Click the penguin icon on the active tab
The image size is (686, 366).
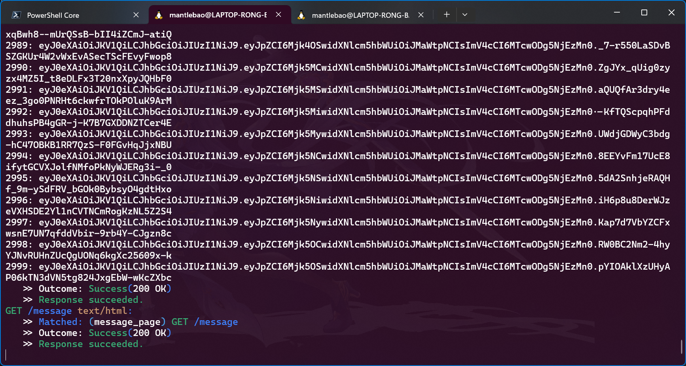click(159, 15)
